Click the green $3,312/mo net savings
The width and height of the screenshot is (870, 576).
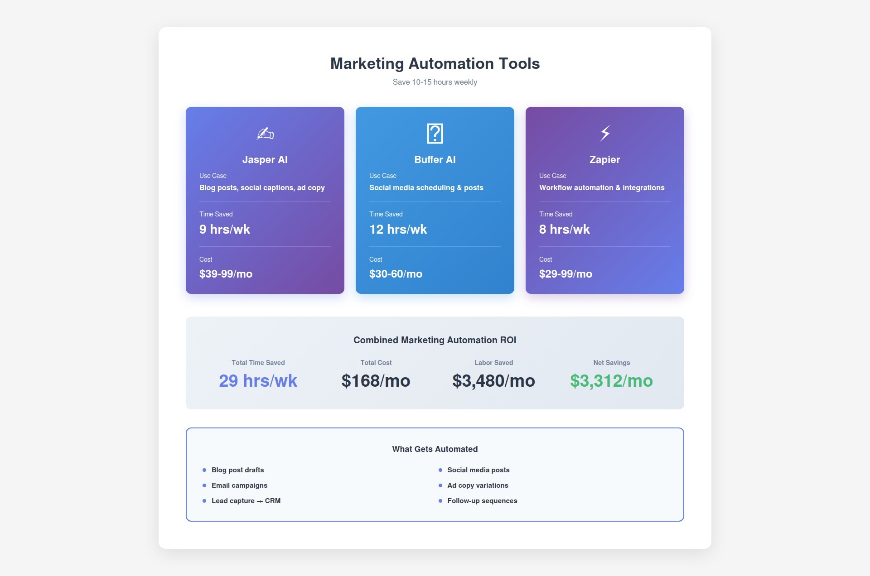coord(611,381)
